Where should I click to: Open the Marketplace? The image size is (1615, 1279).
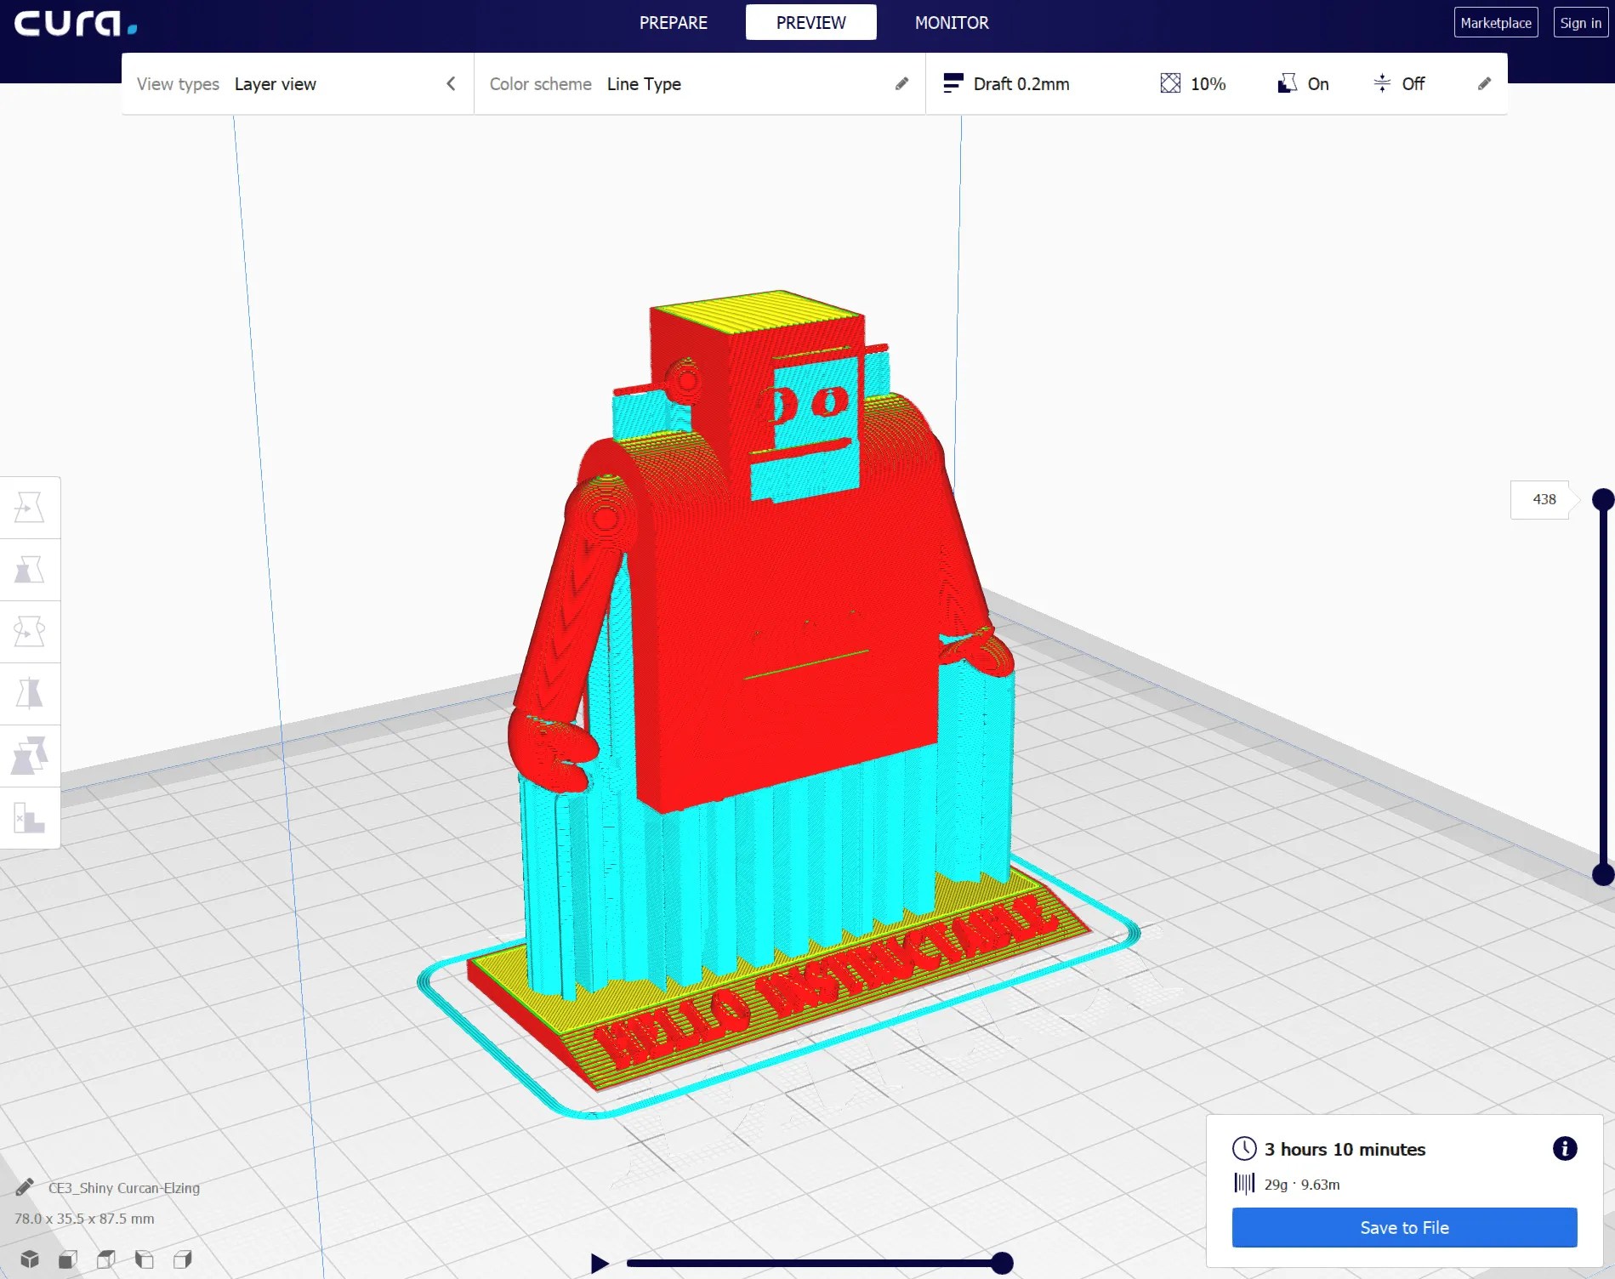pyautogui.click(x=1496, y=22)
